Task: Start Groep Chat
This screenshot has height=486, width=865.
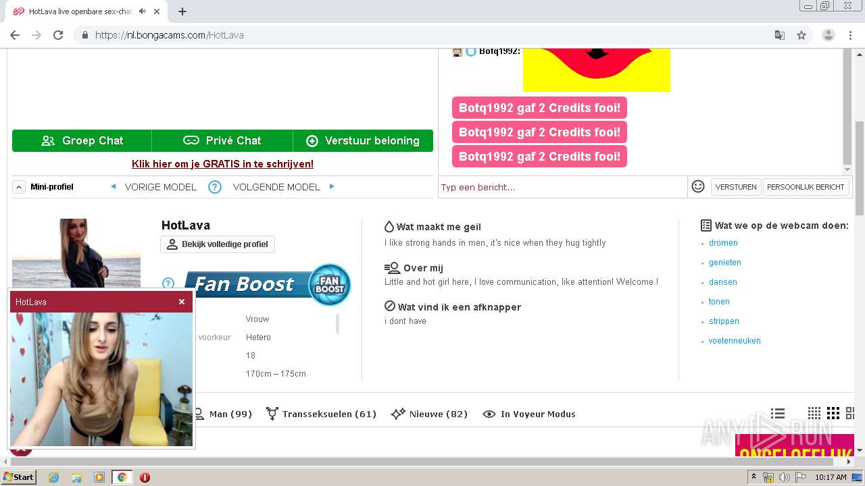Action: (x=82, y=140)
